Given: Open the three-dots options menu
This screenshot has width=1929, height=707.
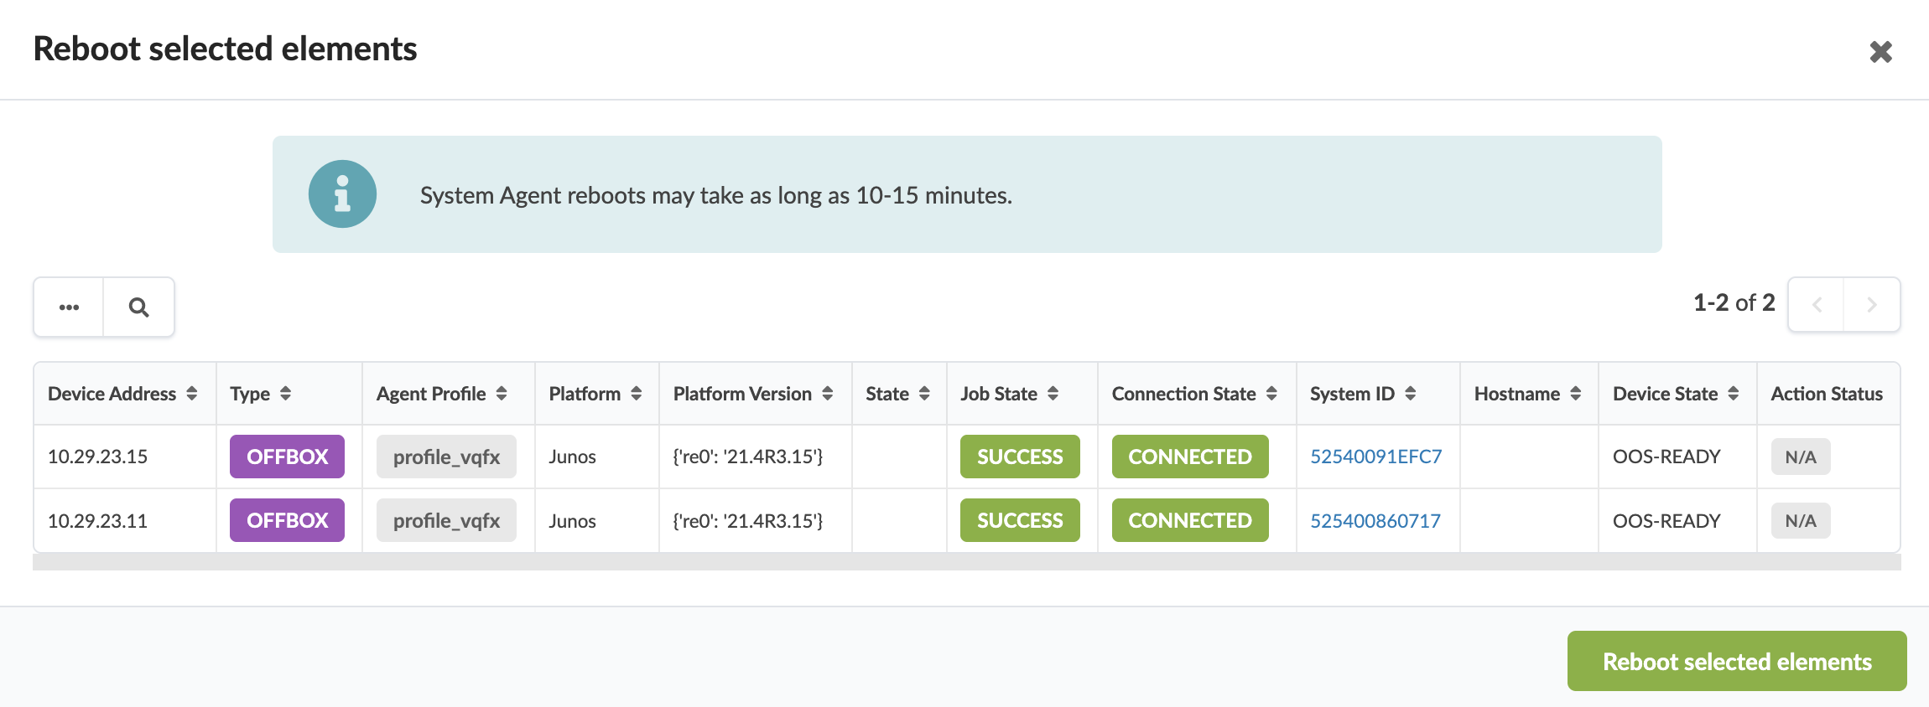Looking at the screenshot, I should pos(69,307).
